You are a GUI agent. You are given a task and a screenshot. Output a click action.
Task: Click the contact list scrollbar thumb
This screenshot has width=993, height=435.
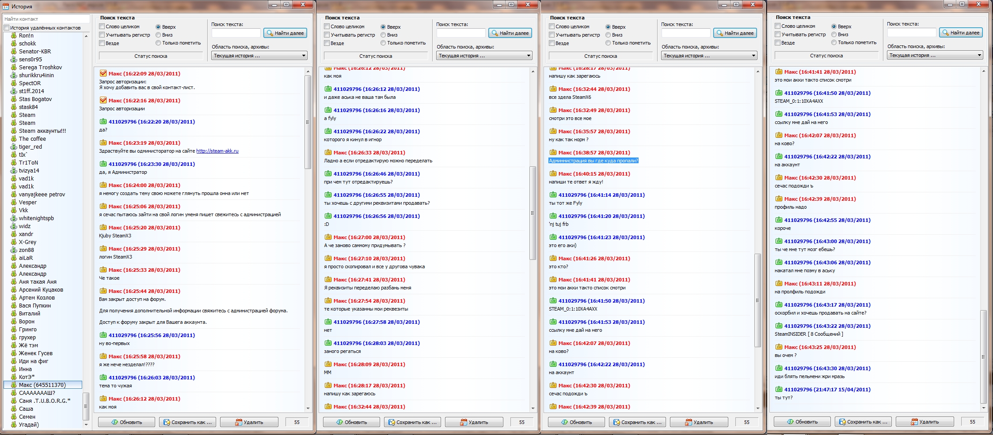(x=86, y=406)
